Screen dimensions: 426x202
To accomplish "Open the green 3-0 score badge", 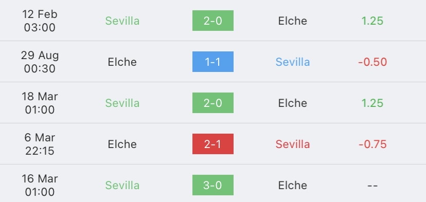I will [212, 185].
